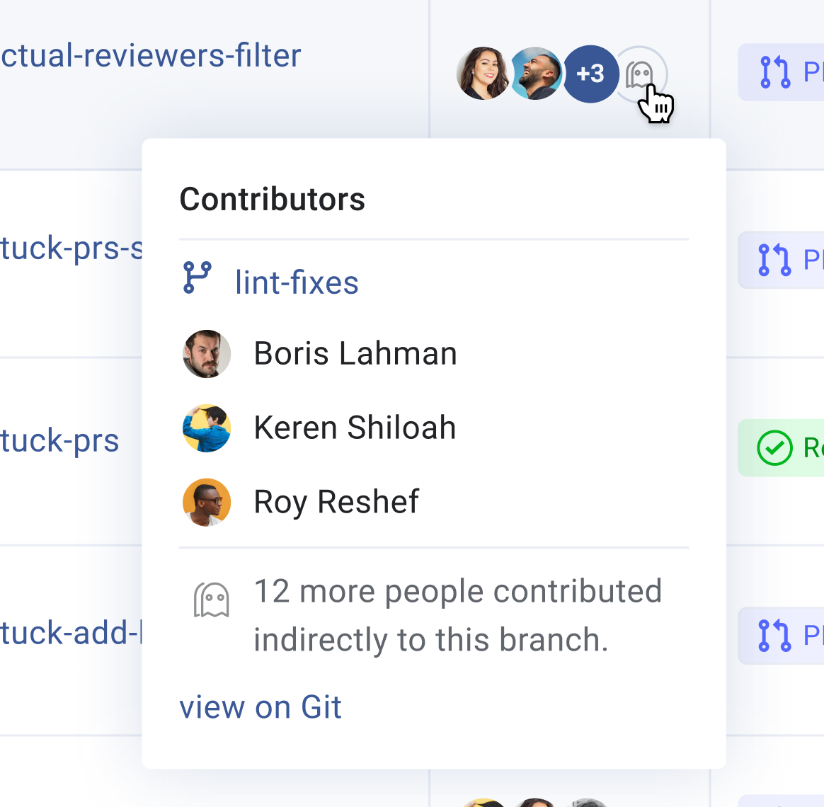Click the +3 more contributors badge
Viewport: 824px width, 807px height.
[x=590, y=74]
